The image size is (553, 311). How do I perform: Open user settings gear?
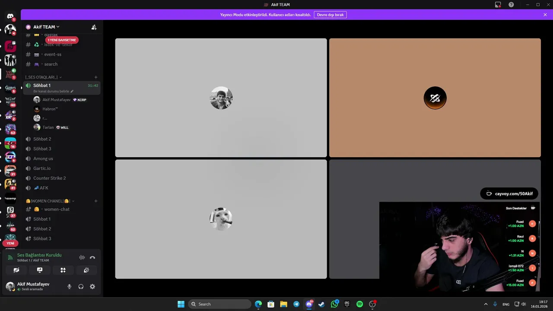tap(92, 286)
